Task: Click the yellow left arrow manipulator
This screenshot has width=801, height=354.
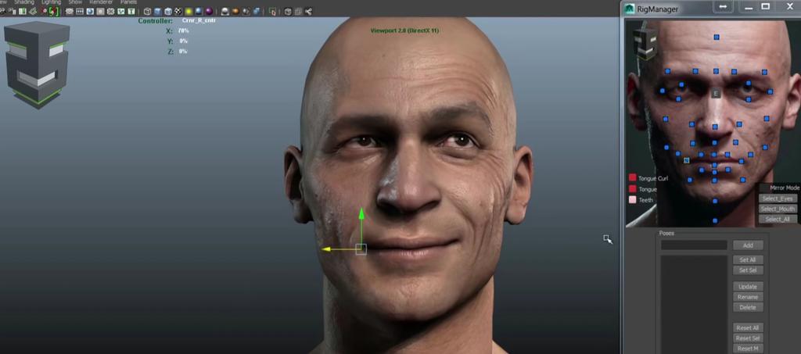Action: [x=328, y=249]
